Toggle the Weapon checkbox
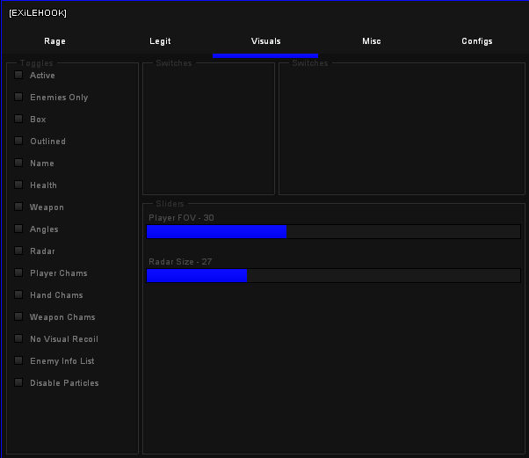Screen dimensions: 529x458 pyautogui.click(x=18, y=207)
